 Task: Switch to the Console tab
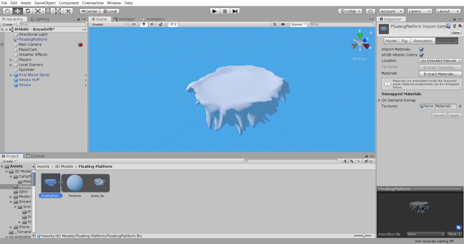[x=36, y=156]
